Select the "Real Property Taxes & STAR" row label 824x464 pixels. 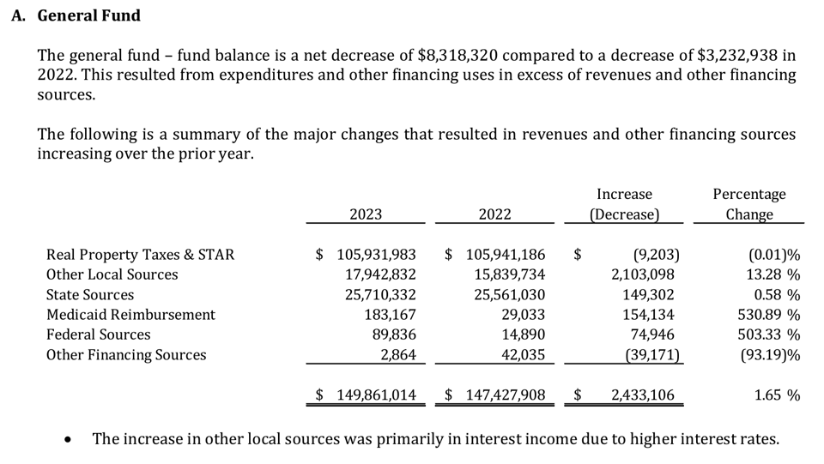tap(140, 255)
